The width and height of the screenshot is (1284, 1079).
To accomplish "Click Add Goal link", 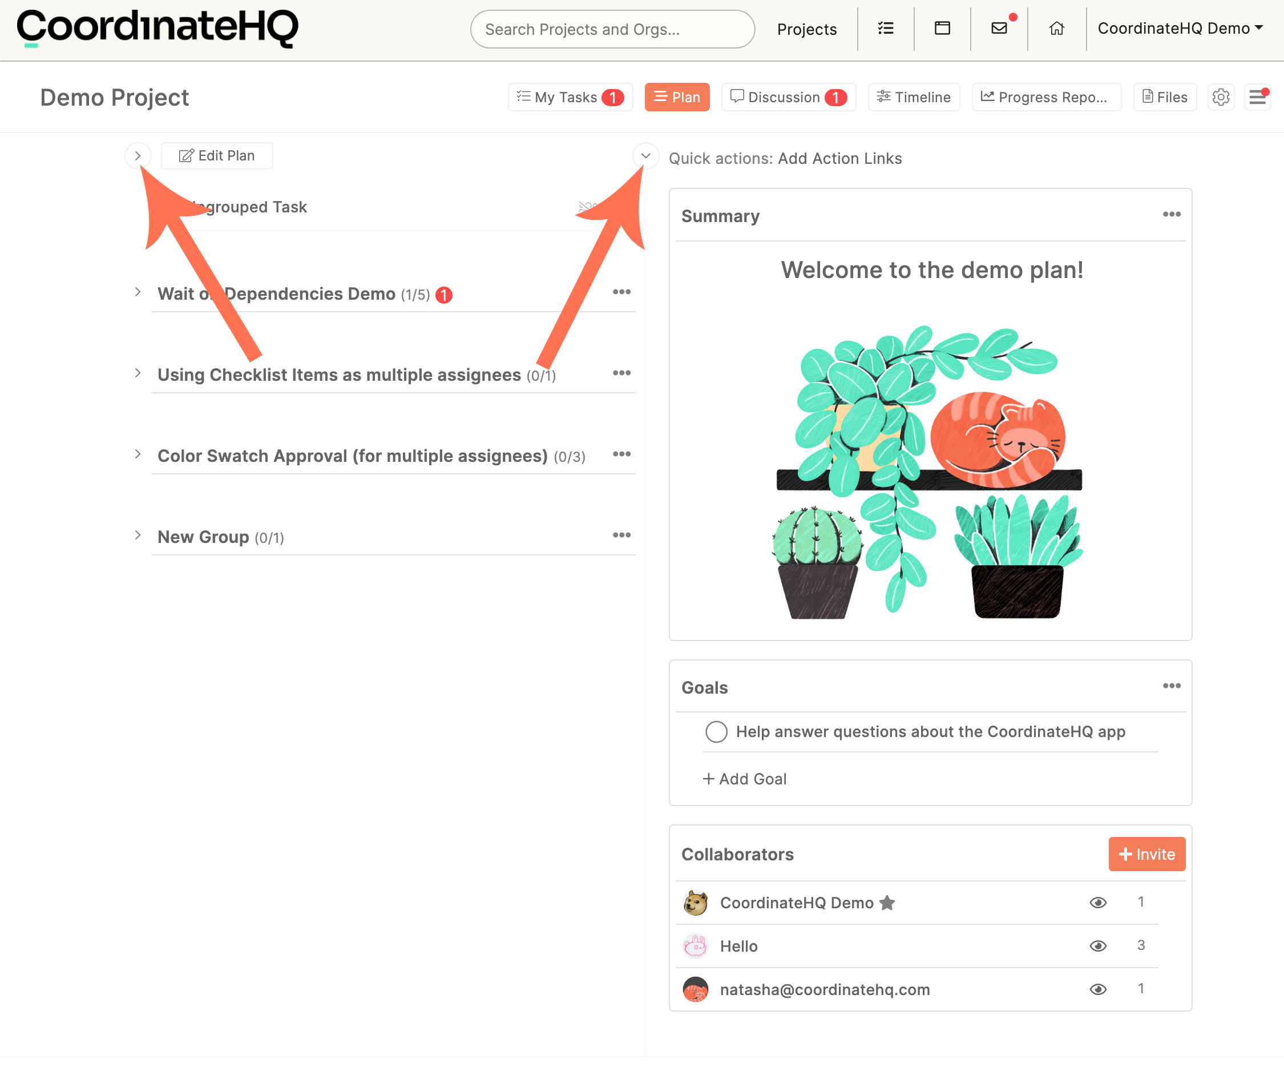I will 744,779.
